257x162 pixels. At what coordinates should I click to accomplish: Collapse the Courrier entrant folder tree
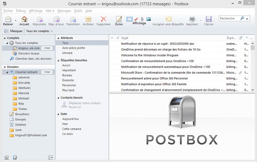click(x=7, y=72)
